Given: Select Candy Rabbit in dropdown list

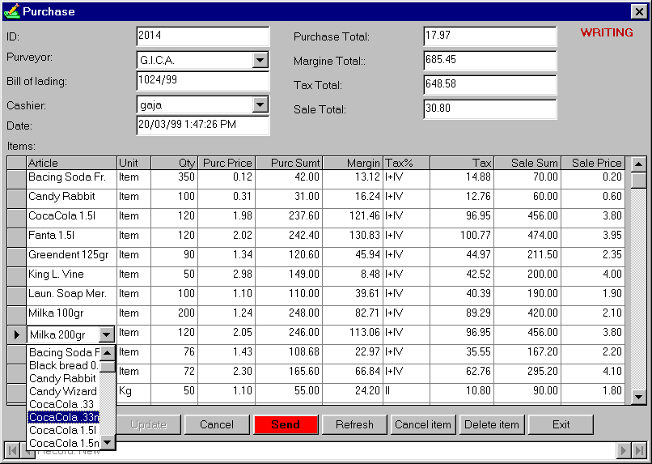Looking at the screenshot, I should (x=64, y=379).
